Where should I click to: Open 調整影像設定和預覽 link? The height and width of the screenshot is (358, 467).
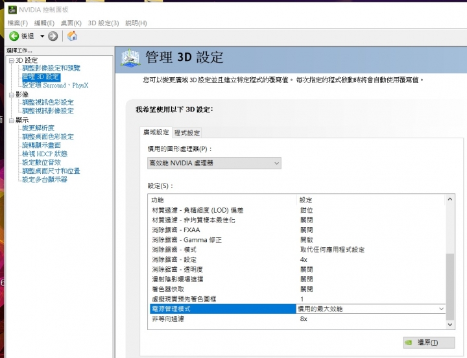tap(51, 68)
